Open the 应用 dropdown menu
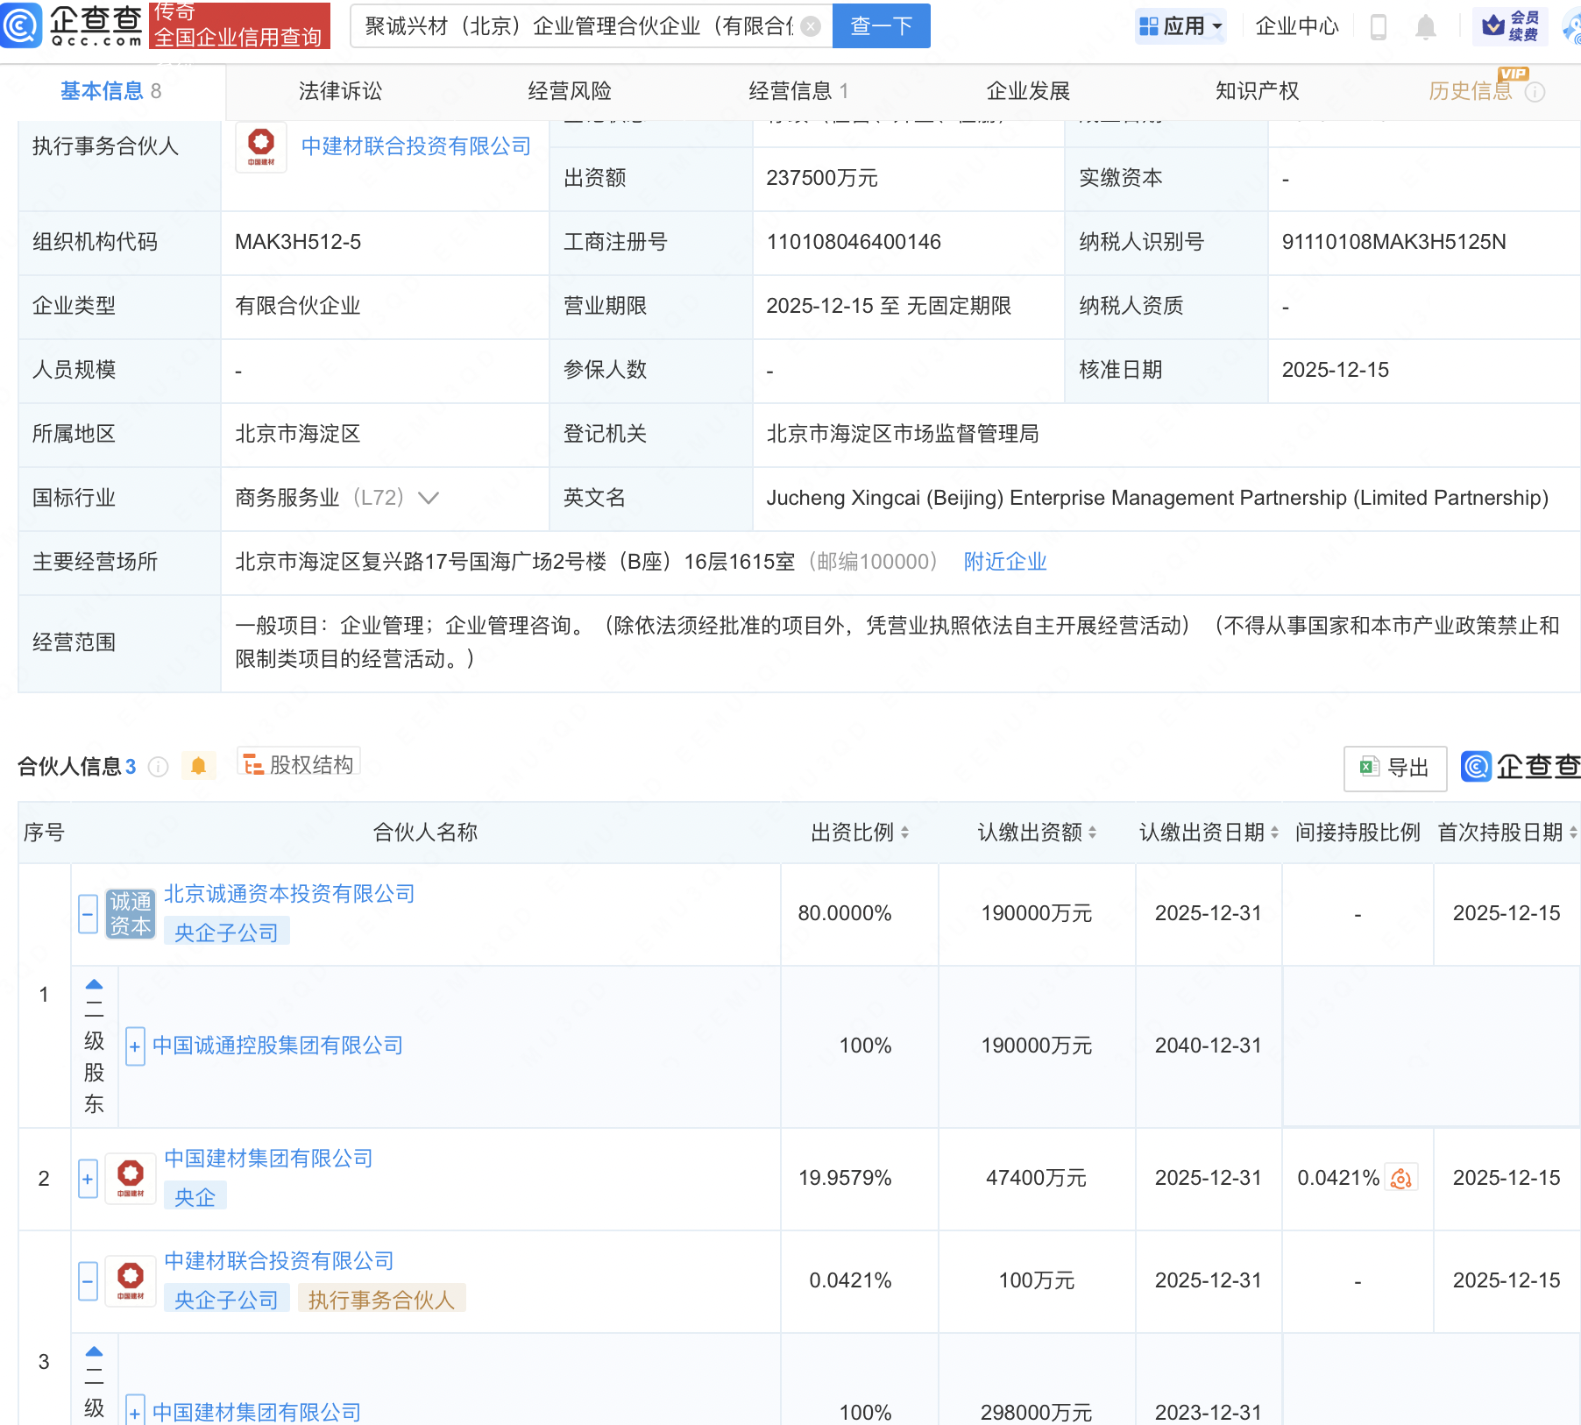Screen dimensions: 1581x1425 coord(1180,26)
